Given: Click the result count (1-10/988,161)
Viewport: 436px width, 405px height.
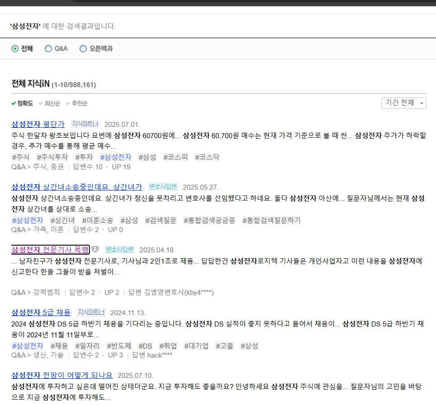Looking at the screenshot, I should (x=74, y=85).
